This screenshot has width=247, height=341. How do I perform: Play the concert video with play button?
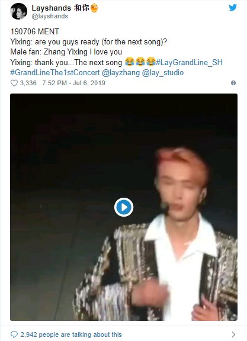tap(124, 207)
